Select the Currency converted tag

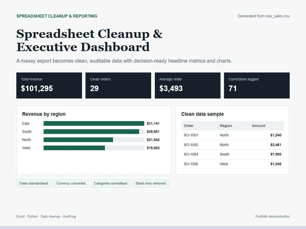pos(71,183)
